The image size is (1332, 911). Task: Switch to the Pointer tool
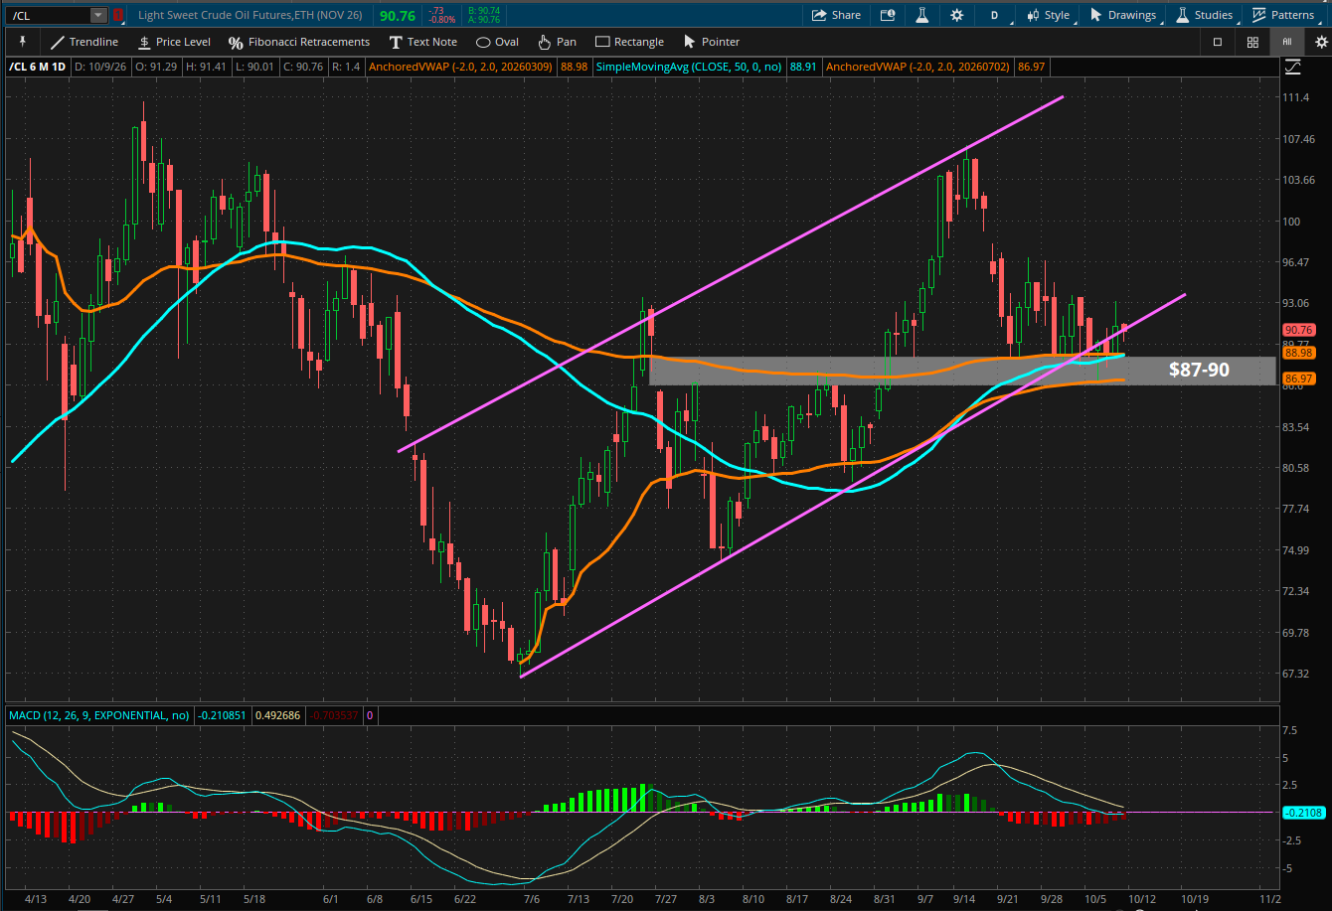click(x=711, y=42)
